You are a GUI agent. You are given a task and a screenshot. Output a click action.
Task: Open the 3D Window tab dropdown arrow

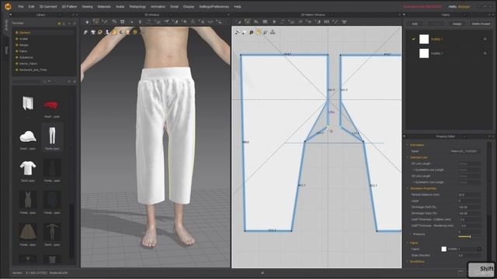171,15
